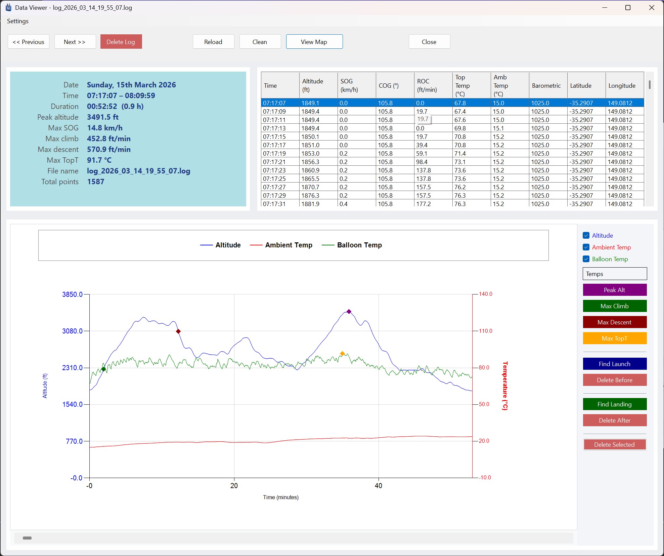Click the Altitude legend entry in chart
This screenshot has height=556, width=664.
click(x=220, y=245)
